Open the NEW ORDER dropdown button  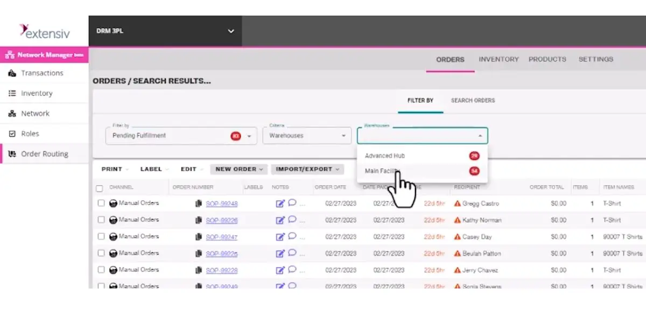239,169
